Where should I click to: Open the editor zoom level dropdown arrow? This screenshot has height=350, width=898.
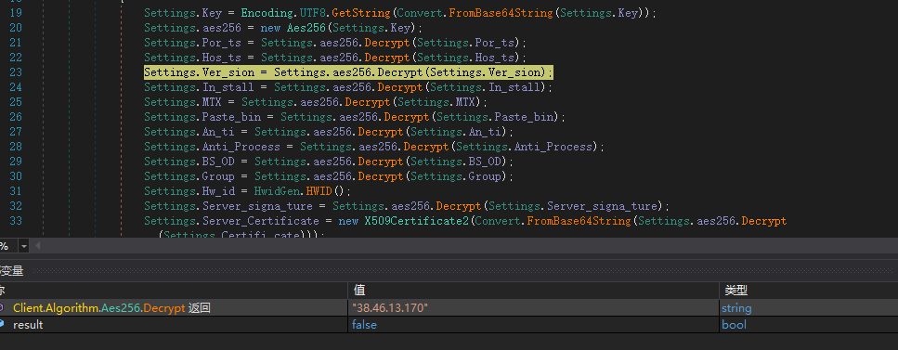[23, 246]
